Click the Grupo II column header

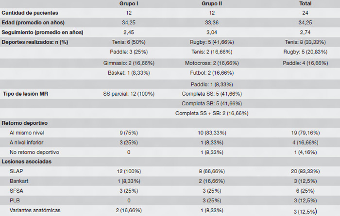coord(212,3)
